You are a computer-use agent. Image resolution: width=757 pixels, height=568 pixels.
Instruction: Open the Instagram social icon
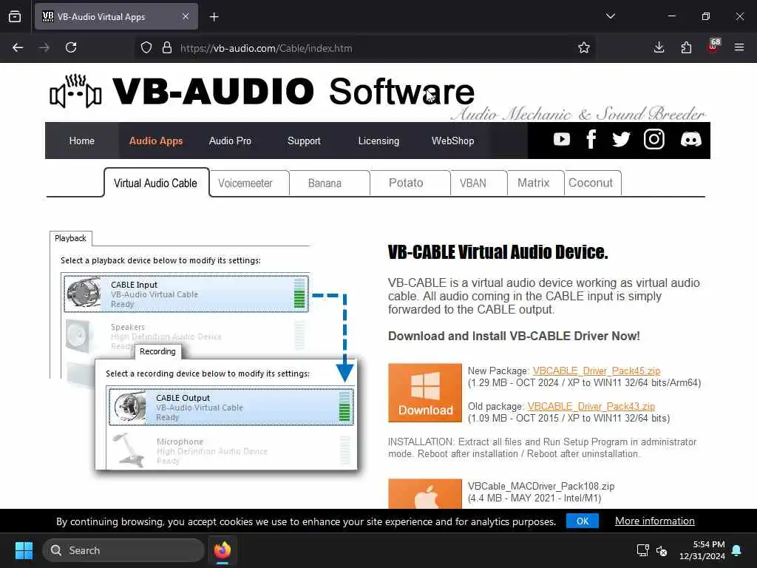point(654,140)
